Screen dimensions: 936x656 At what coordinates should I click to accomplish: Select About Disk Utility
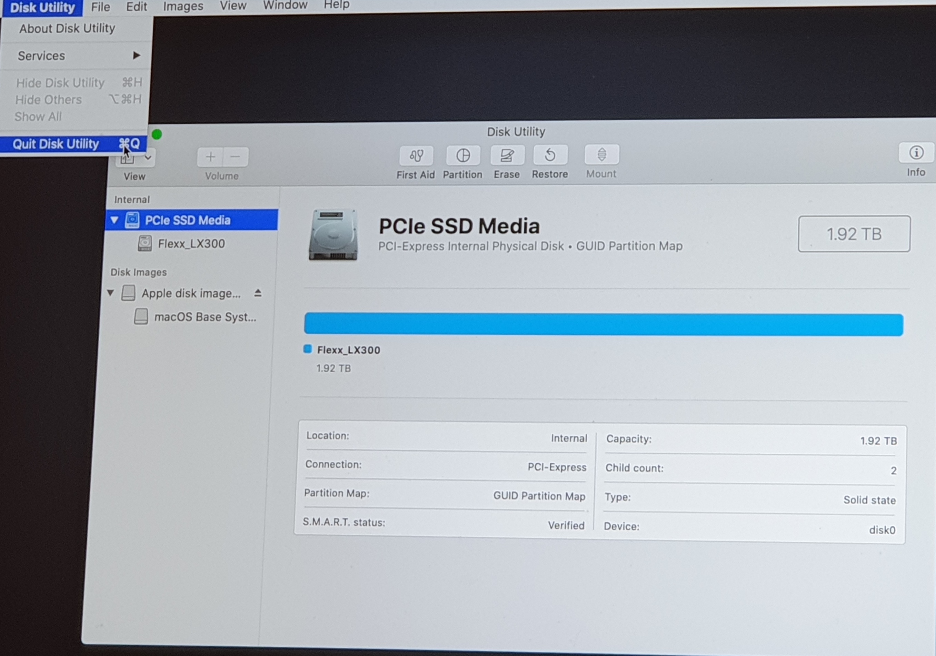click(67, 29)
